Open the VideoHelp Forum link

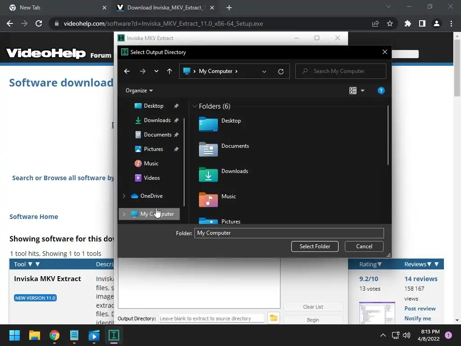[x=101, y=55]
